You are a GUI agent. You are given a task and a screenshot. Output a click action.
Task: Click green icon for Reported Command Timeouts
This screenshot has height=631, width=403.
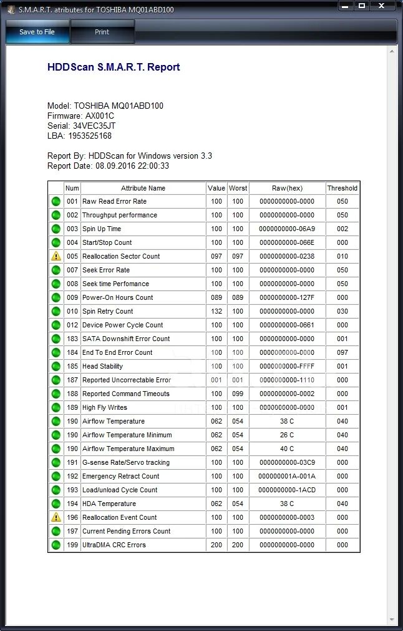pos(56,394)
